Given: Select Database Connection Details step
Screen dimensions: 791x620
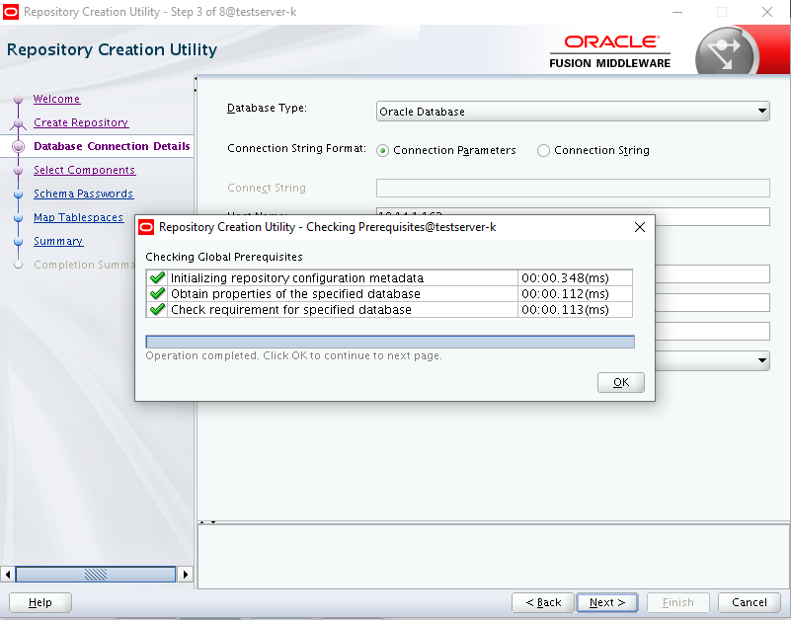Looking at the screenshot, I should [x=112, y=146].
